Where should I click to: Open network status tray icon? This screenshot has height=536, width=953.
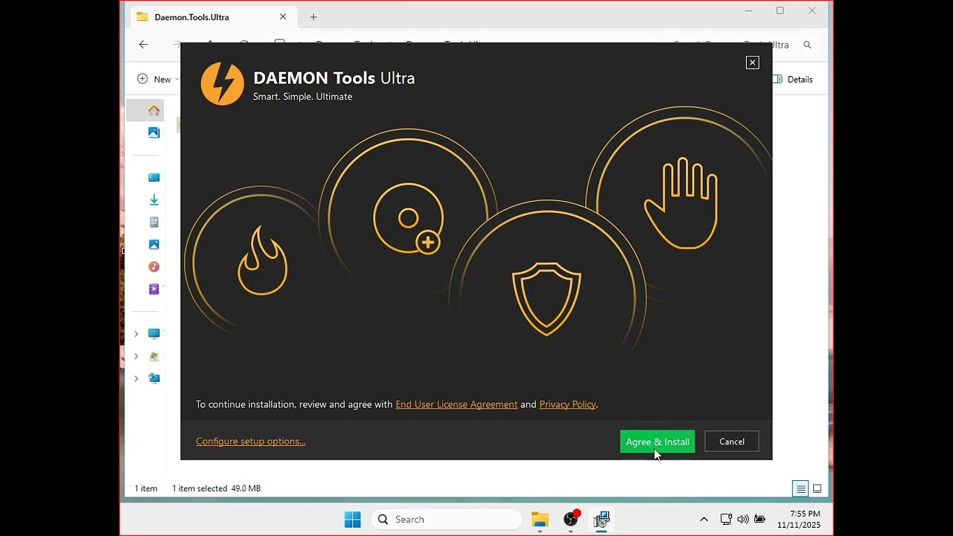726,520
